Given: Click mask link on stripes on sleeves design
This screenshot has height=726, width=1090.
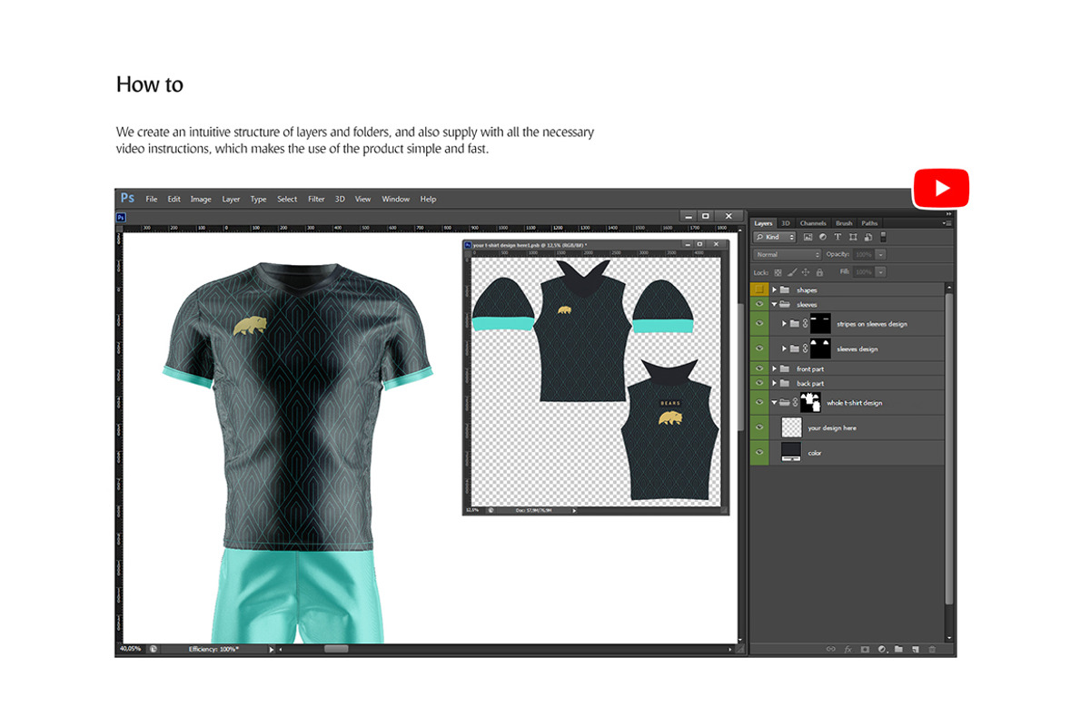Looking at the screenshot, I should pos(805,323).
